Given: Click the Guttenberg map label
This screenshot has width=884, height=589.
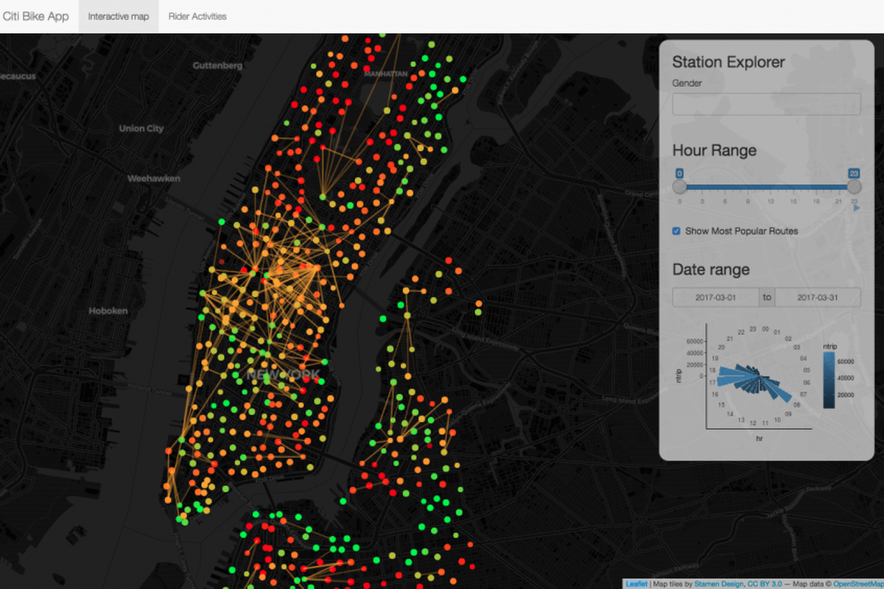Looking at the screenshot, I should click(217, 66).
